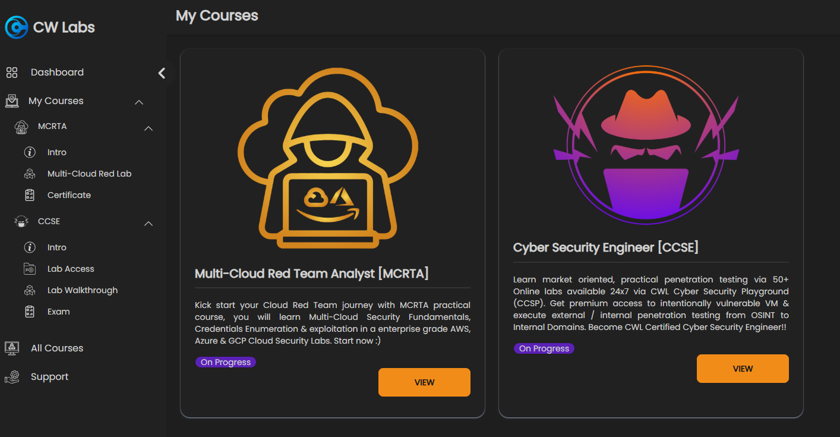Click the Dashboard grid icon

point(12,73)
